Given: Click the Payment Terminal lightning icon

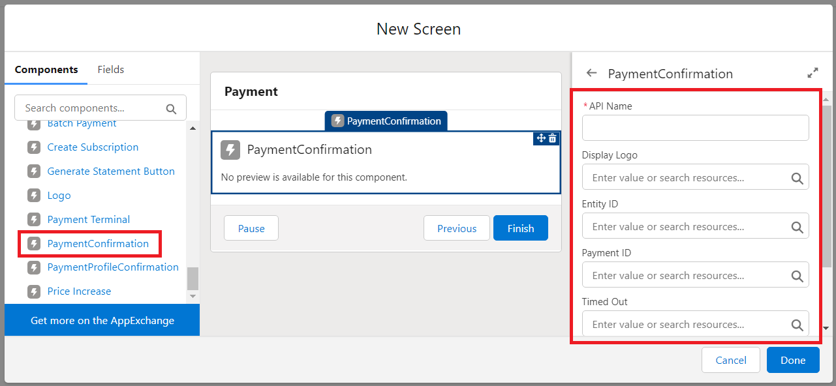Looking at the screenshot, I should [x=34, y=220].
